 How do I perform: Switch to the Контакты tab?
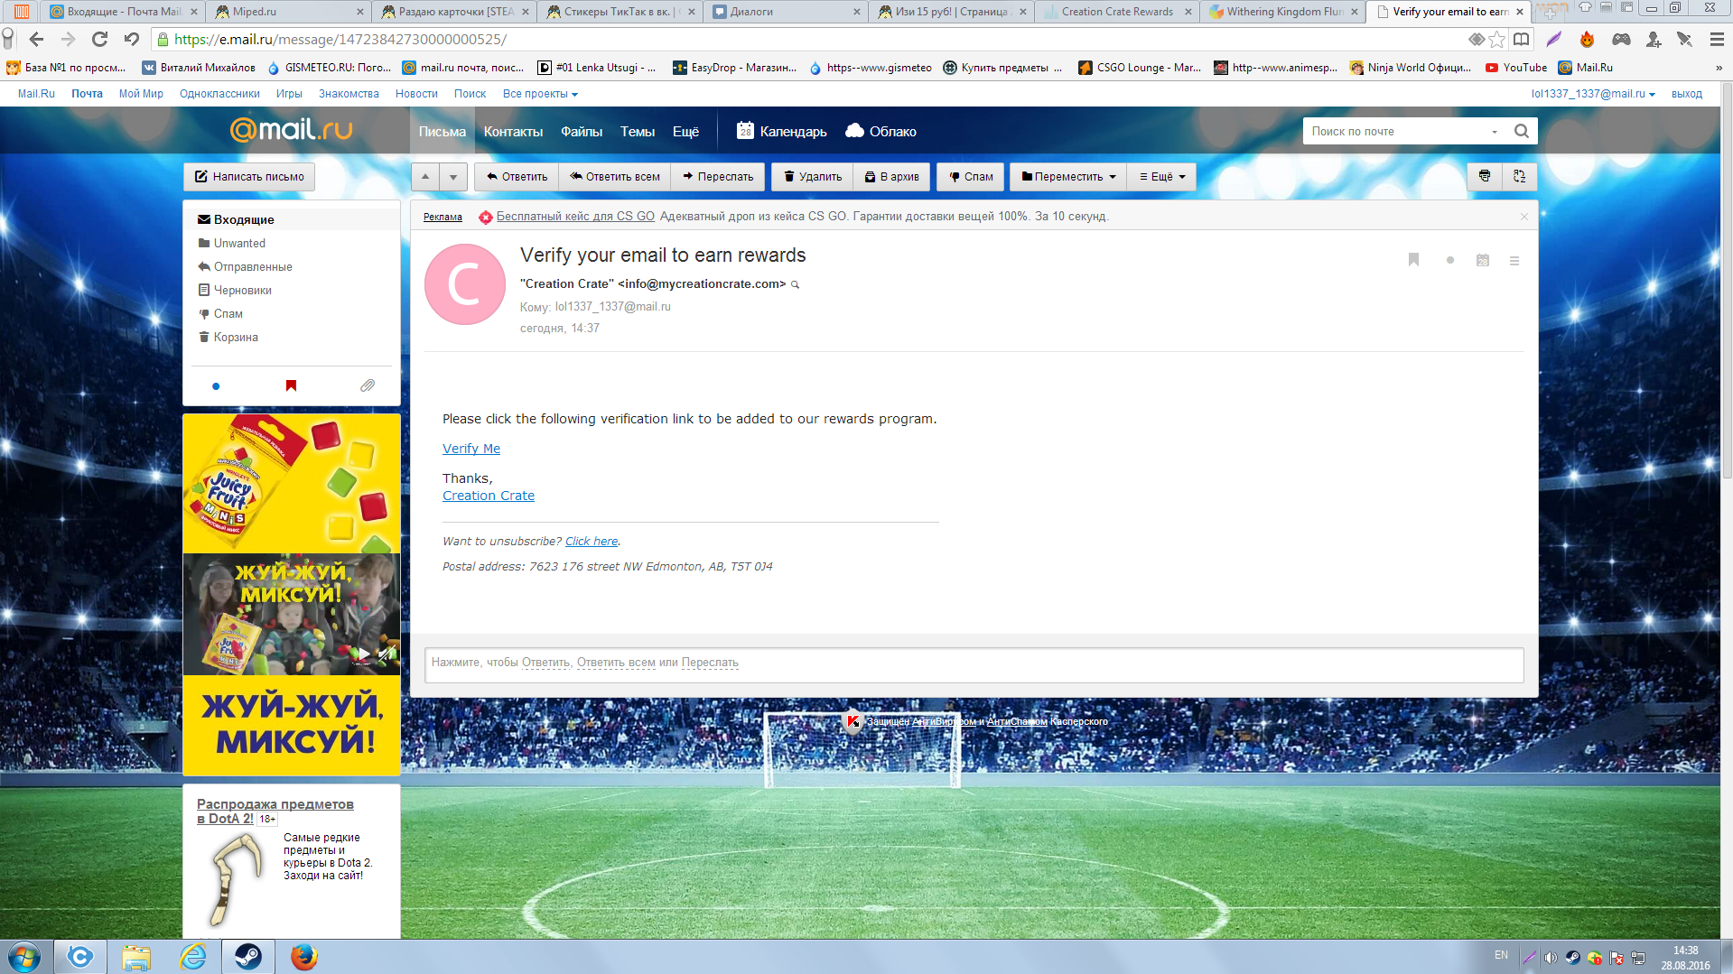pyautogui.click(x=513, y=132)
